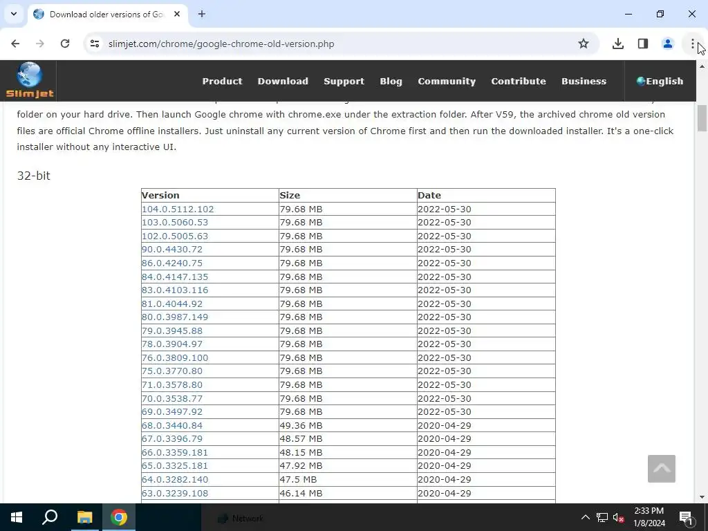Select the 75.0.3770.80 version link
Viewport: 708px width, 531px height.
point(172,371)
